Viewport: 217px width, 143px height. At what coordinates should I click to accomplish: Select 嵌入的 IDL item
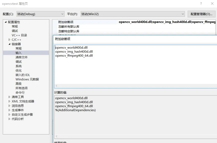(23, 75)
